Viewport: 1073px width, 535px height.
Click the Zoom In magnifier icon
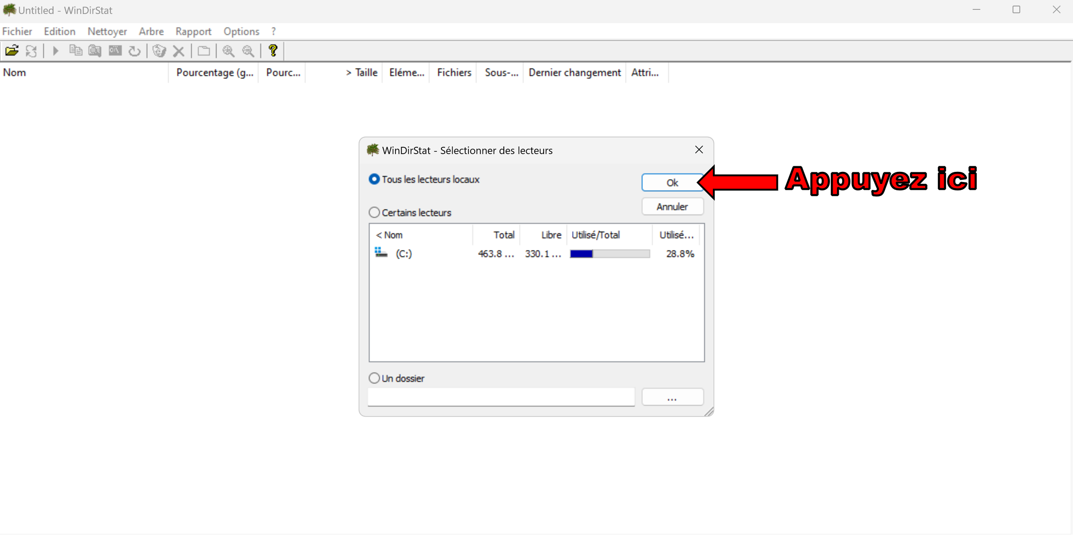click(x=228, y=51)
